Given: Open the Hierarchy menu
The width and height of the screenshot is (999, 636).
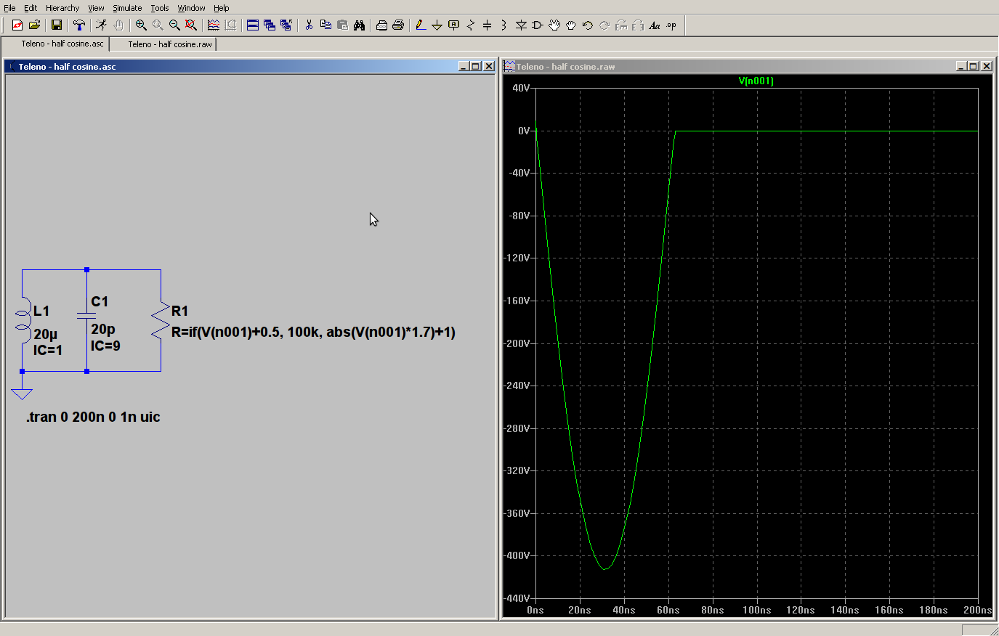Looking at the screenshot, I should (x=62, y=8).
